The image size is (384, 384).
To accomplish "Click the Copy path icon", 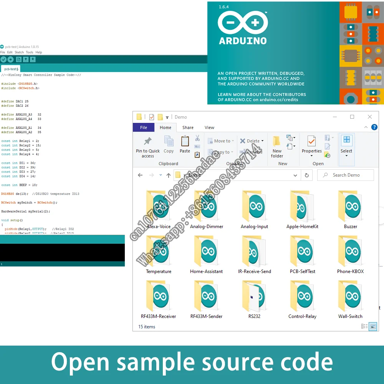I will coord(197,146).
